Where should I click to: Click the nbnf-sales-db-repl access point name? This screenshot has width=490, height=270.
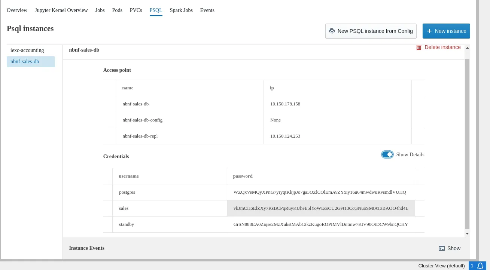point(140,136)
